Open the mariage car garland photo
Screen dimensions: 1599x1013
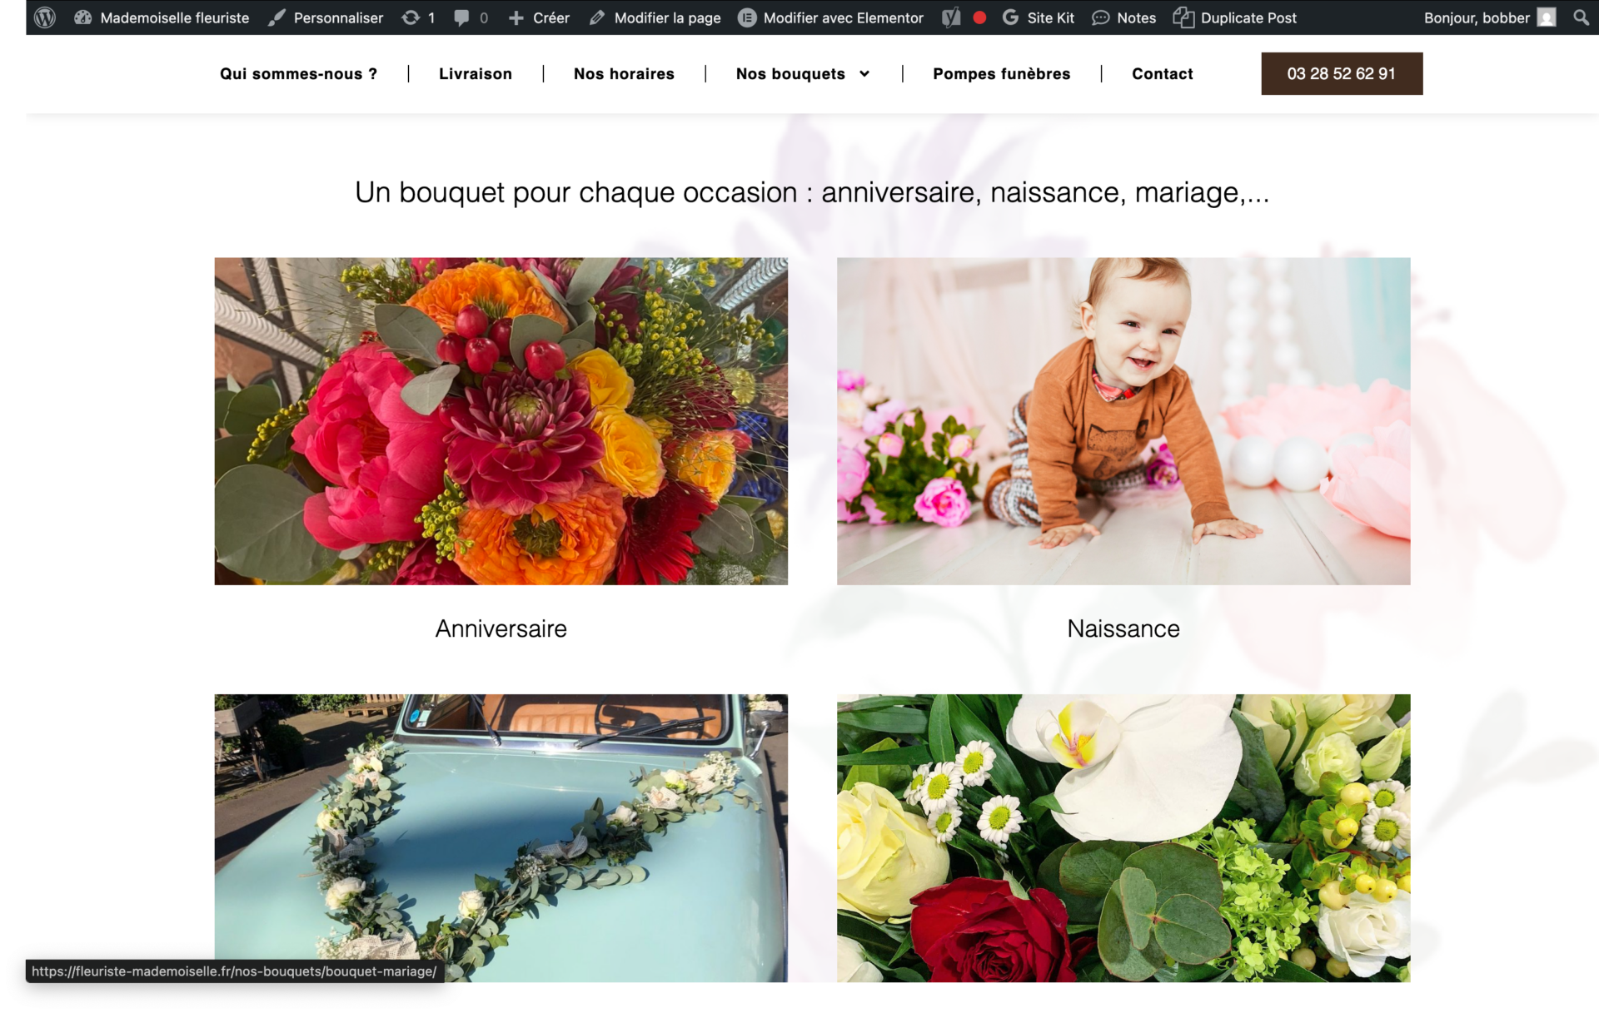(501, 838)
